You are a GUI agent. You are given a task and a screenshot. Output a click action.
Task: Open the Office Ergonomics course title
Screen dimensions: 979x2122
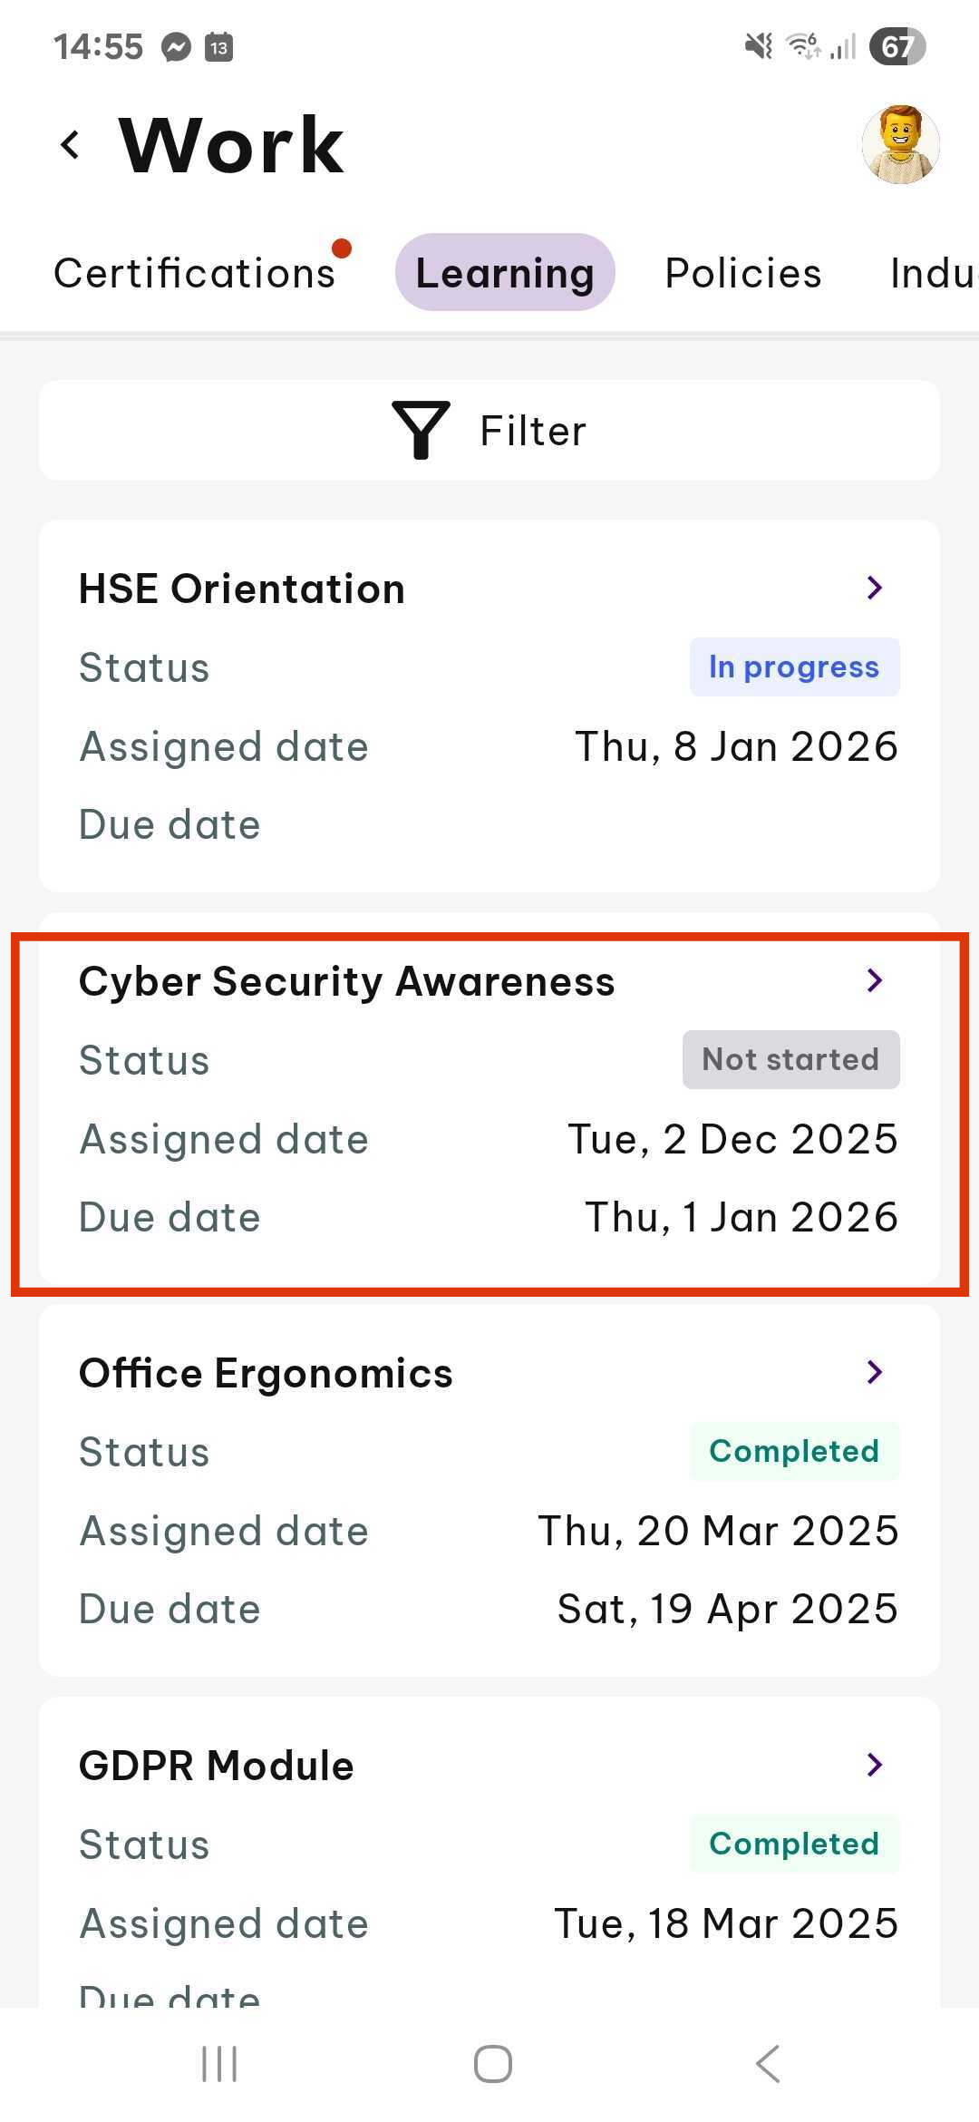[x=266, y=1373]
